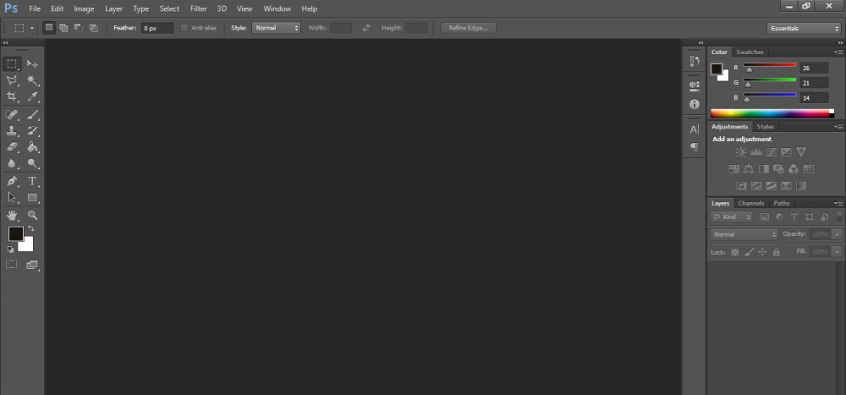Image resolution: width=846 pixels, height=395 pixels.
Task: Select the Magic Wand tool
Action: pyautogui.click(x=32, y=80)
